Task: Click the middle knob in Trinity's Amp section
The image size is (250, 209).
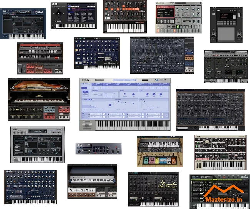Action: pos(154,94)
